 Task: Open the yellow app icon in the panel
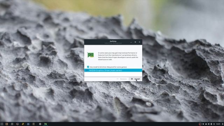[x=23, y=124]
